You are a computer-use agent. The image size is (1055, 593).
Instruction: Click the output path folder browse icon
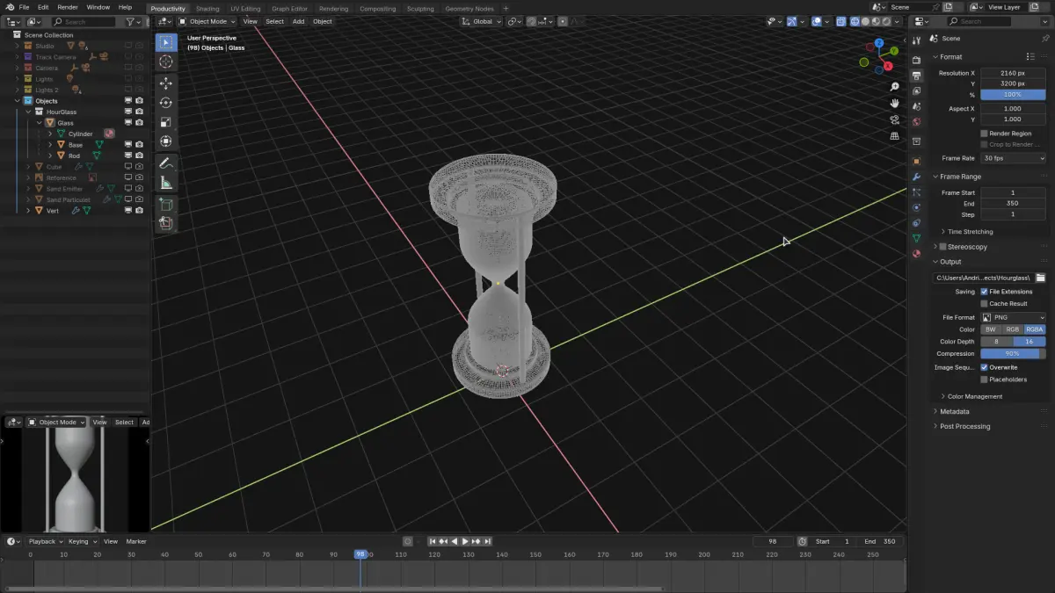1040,278
